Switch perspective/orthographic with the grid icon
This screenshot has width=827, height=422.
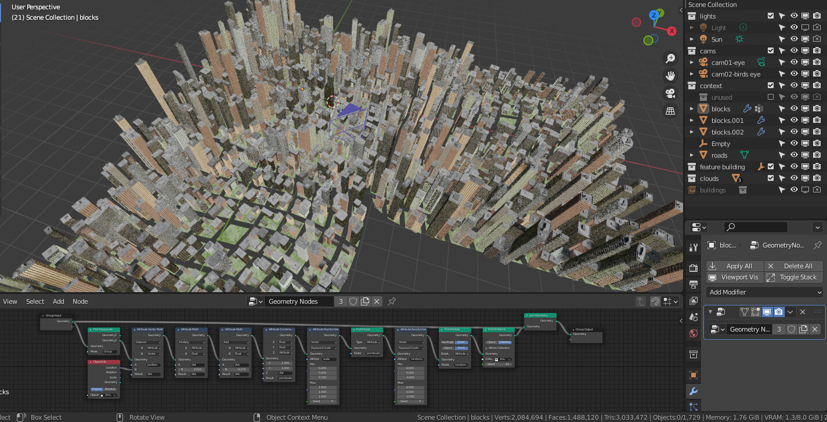click(670, 111)
